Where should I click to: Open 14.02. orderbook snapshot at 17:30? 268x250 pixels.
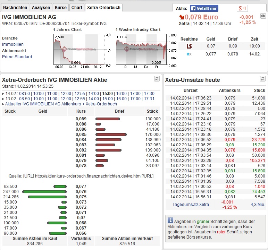pos(149,94)
